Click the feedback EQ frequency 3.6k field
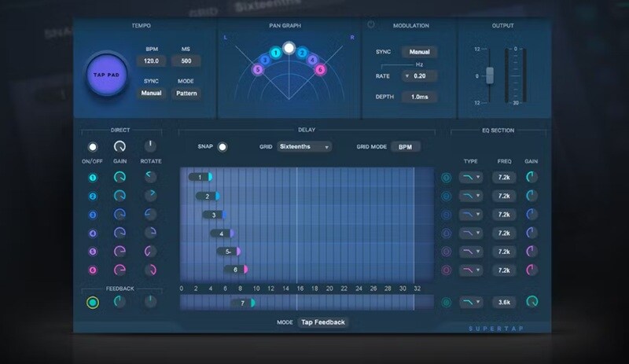 tap(504, 302)
